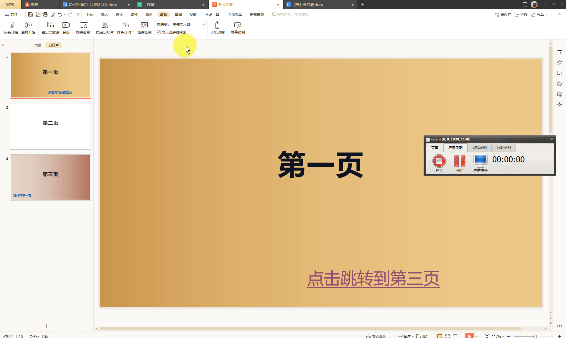
Task: Expand the 放映到 (Display To) dropdown
Action: point(203,24)
